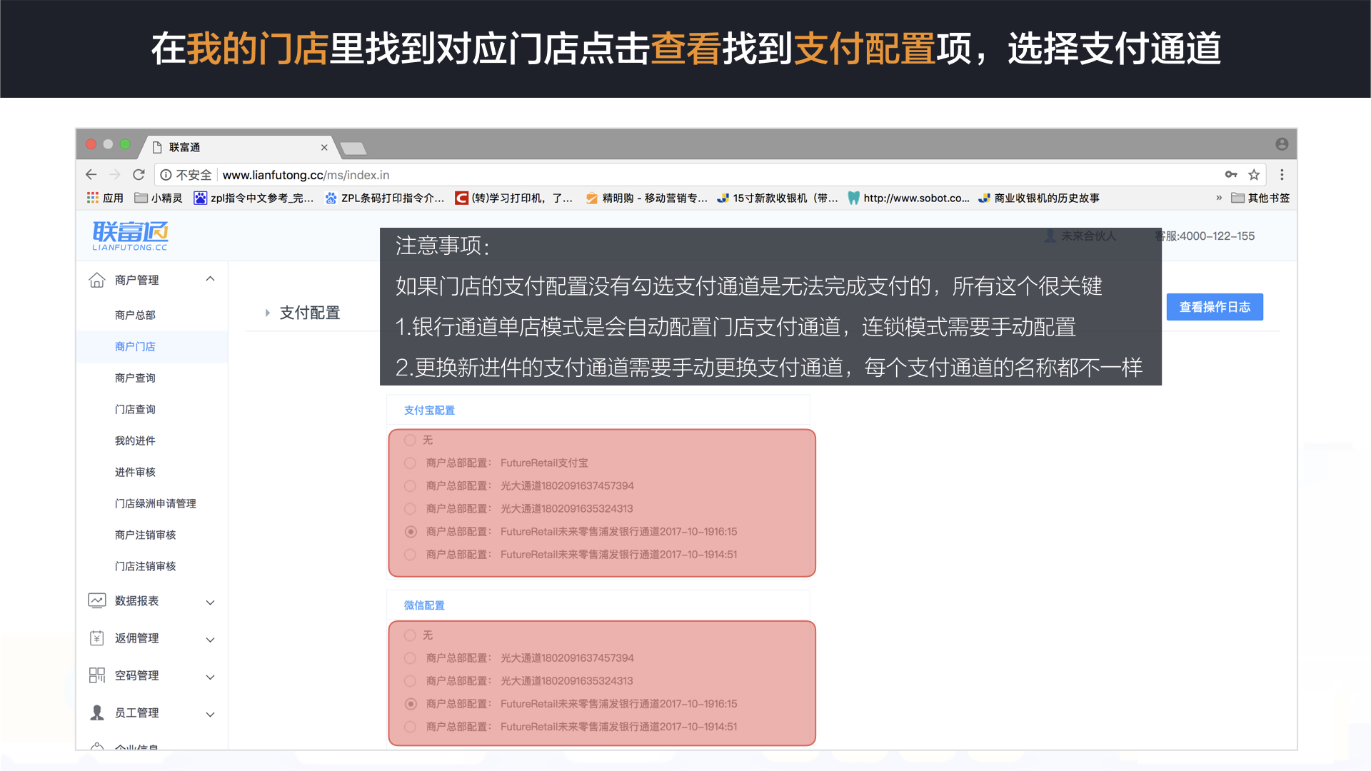The width and height of the screenshot is (1371, 771).
Task: Open a new browser tab
Action: tap(353, 148)
